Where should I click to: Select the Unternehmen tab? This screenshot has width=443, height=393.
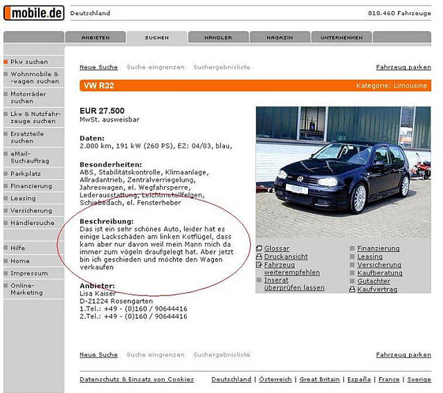coord(341,37)
